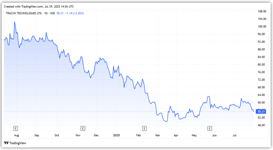The image size is (273, 150).
Task: Click the earnings E marker near Nov
Action: coord(83,128)
